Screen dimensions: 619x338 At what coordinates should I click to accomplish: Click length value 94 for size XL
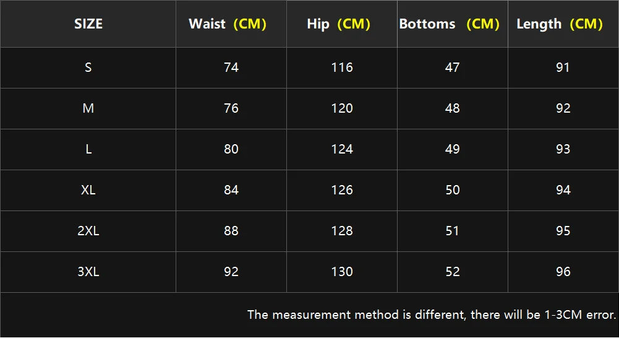coord(563,190)
